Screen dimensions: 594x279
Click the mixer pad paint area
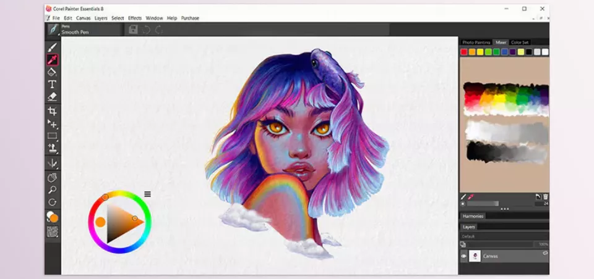pos(505,125)
